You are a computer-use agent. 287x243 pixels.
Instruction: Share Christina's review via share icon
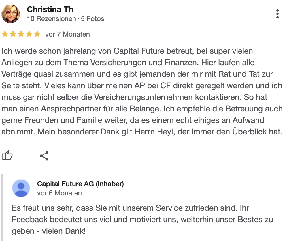[x=44, y=156]
